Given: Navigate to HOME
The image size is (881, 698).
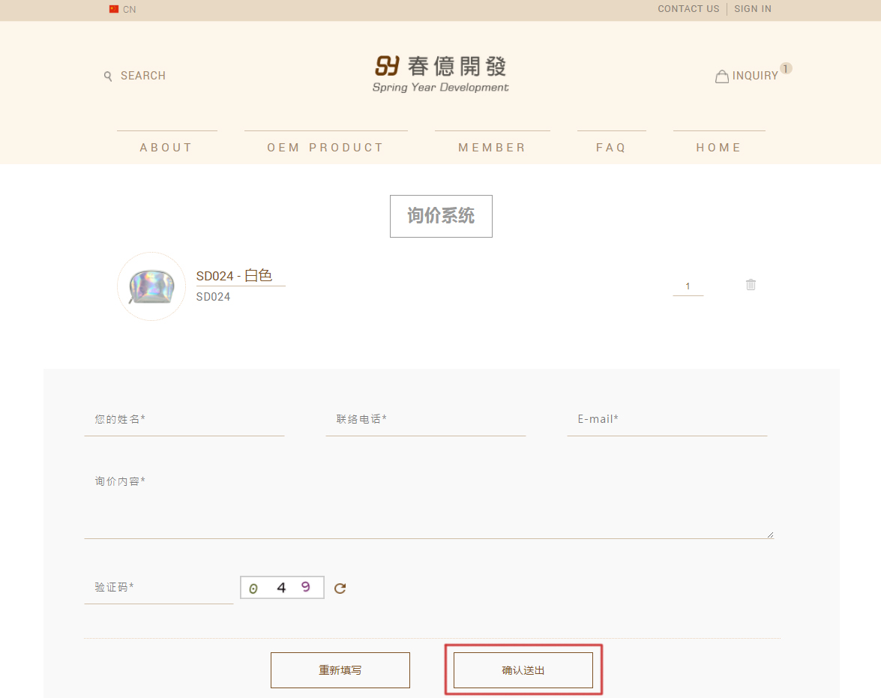Looking at the screenshot, I should click(718, 148).
